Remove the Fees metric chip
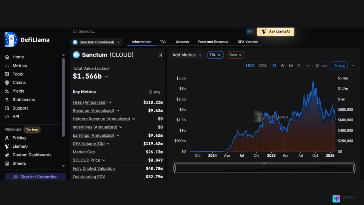Viewport: 364px width, 205px height. 240,55
